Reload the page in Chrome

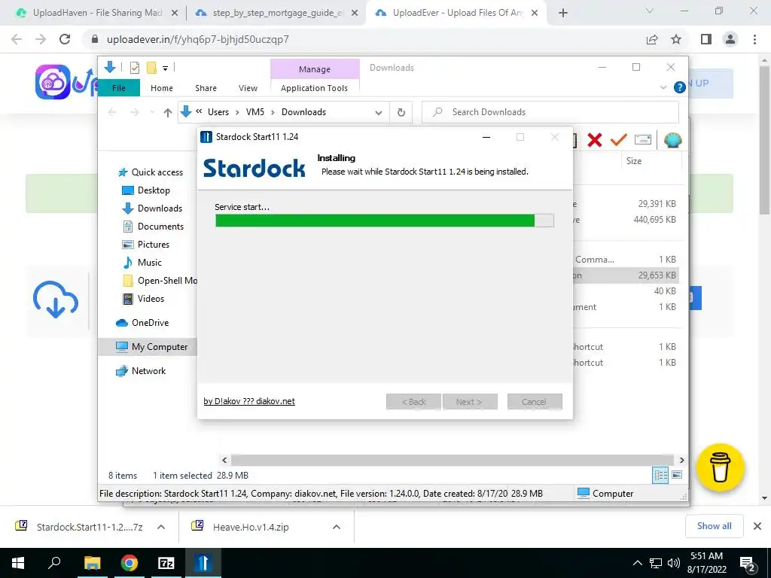[65, 39]
